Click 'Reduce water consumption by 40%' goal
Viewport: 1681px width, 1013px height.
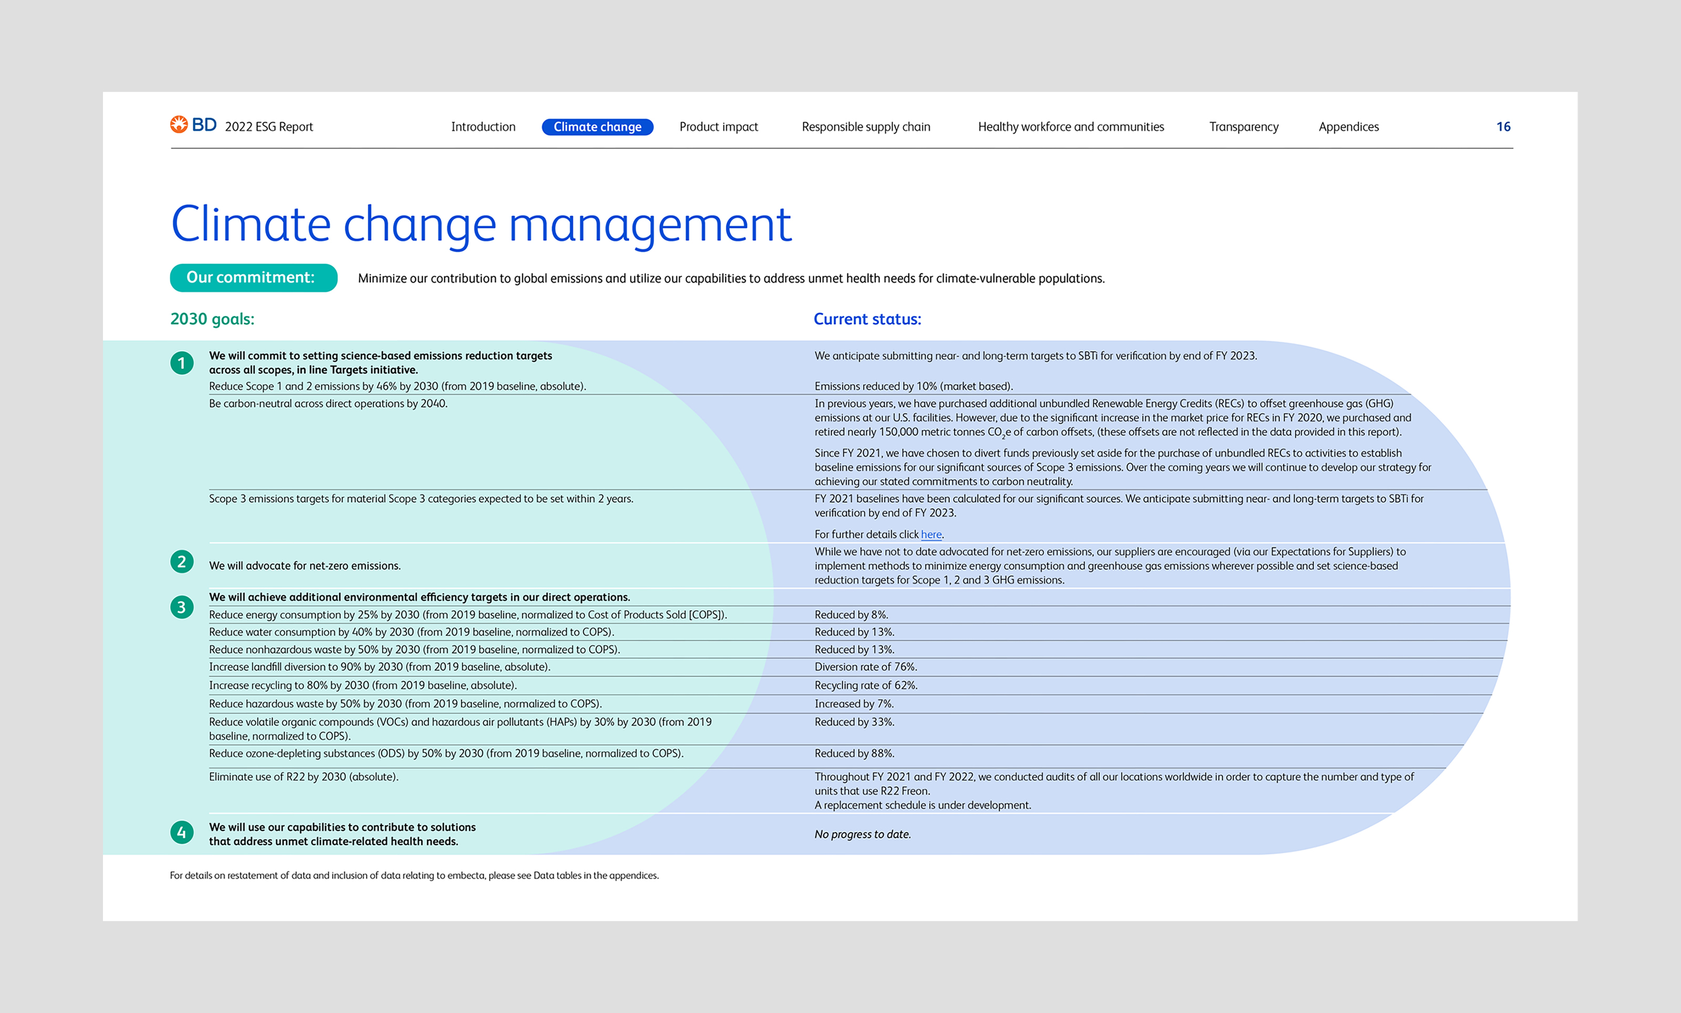point(411,632)
